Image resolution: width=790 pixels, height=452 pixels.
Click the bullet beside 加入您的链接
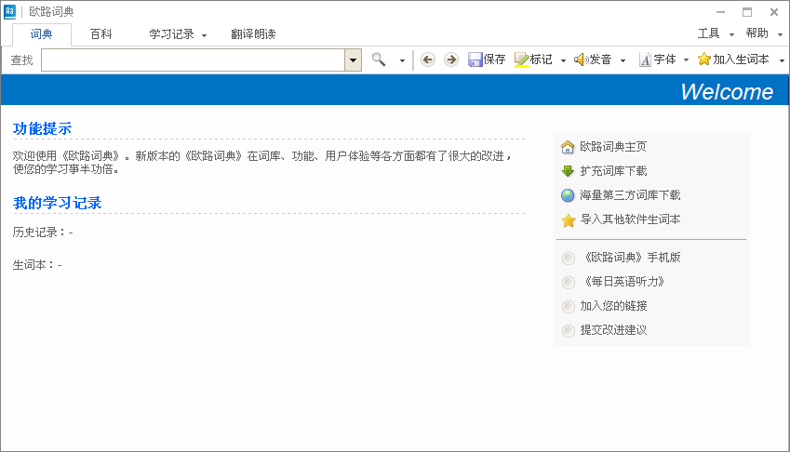coord(569,307)
